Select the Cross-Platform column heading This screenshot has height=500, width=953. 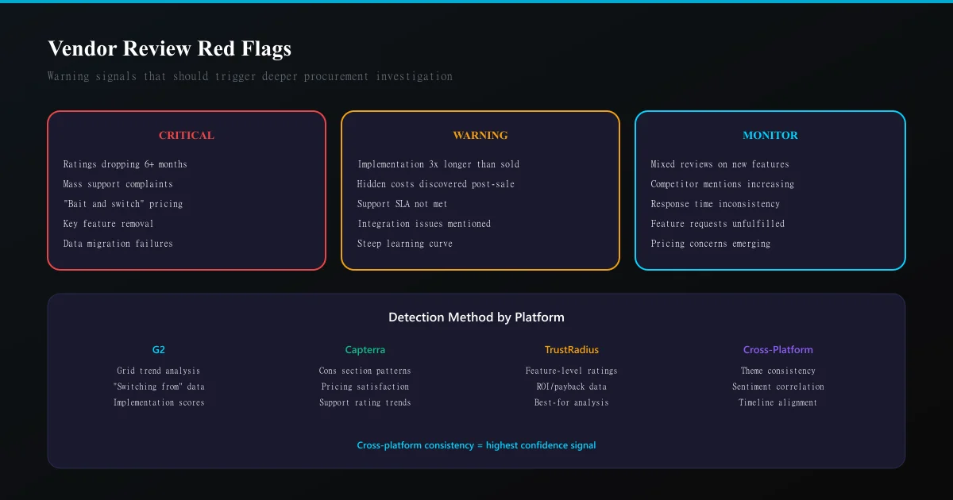click(778, 350)
